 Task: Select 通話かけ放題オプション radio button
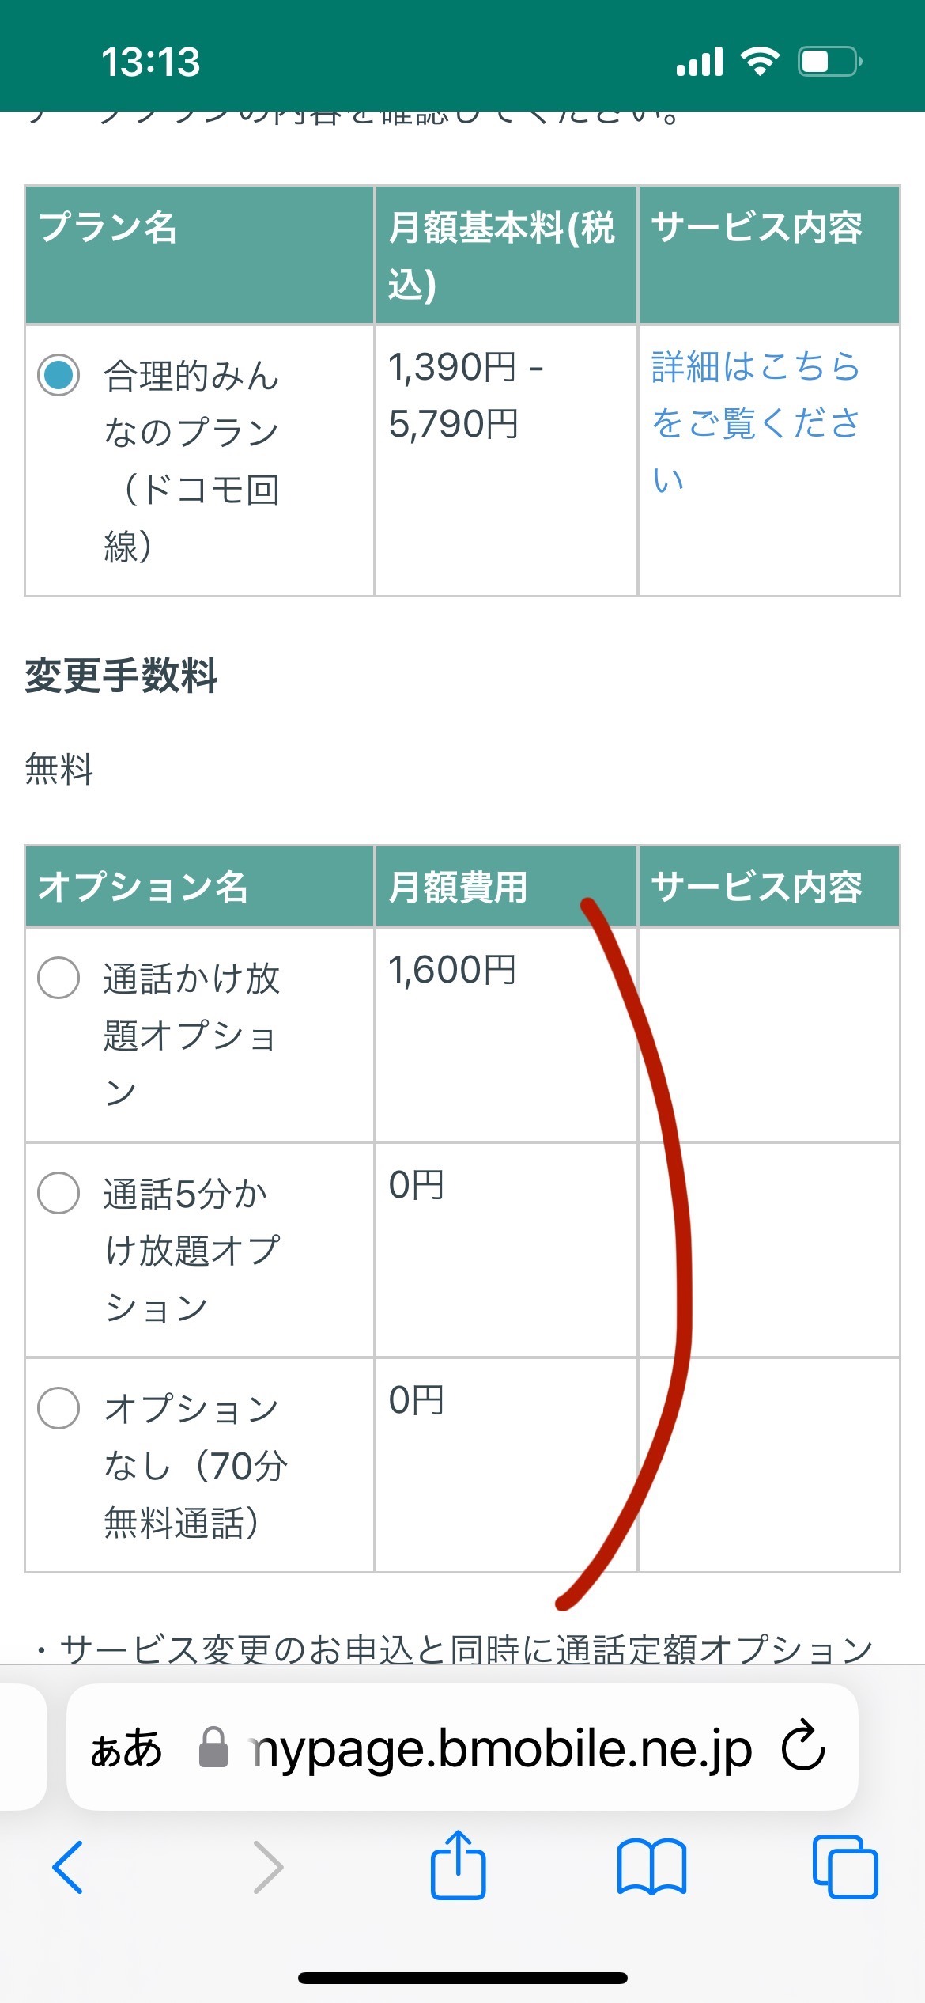click(59, 978)
